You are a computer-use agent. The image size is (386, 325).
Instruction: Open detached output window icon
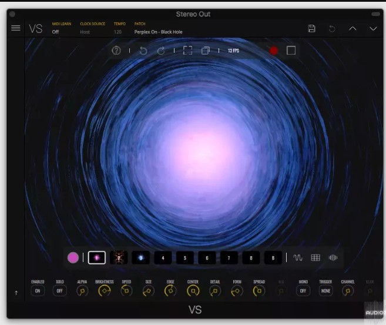tap(206, 51)
